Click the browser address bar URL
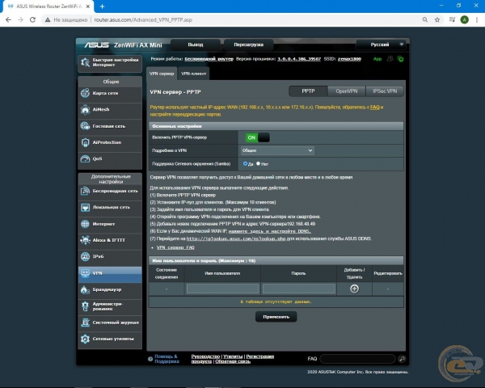The image size is (485, 388). click(143, 19)
